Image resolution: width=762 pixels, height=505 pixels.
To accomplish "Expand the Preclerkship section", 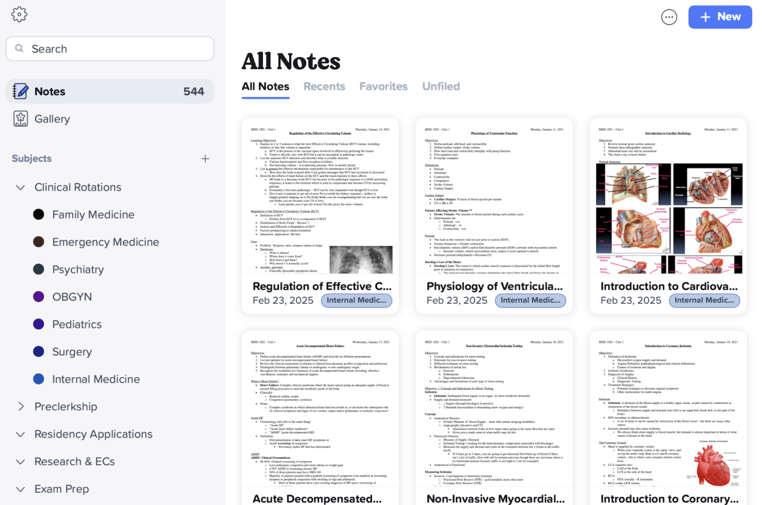I will pyautogui.click(x=20, y=406).
